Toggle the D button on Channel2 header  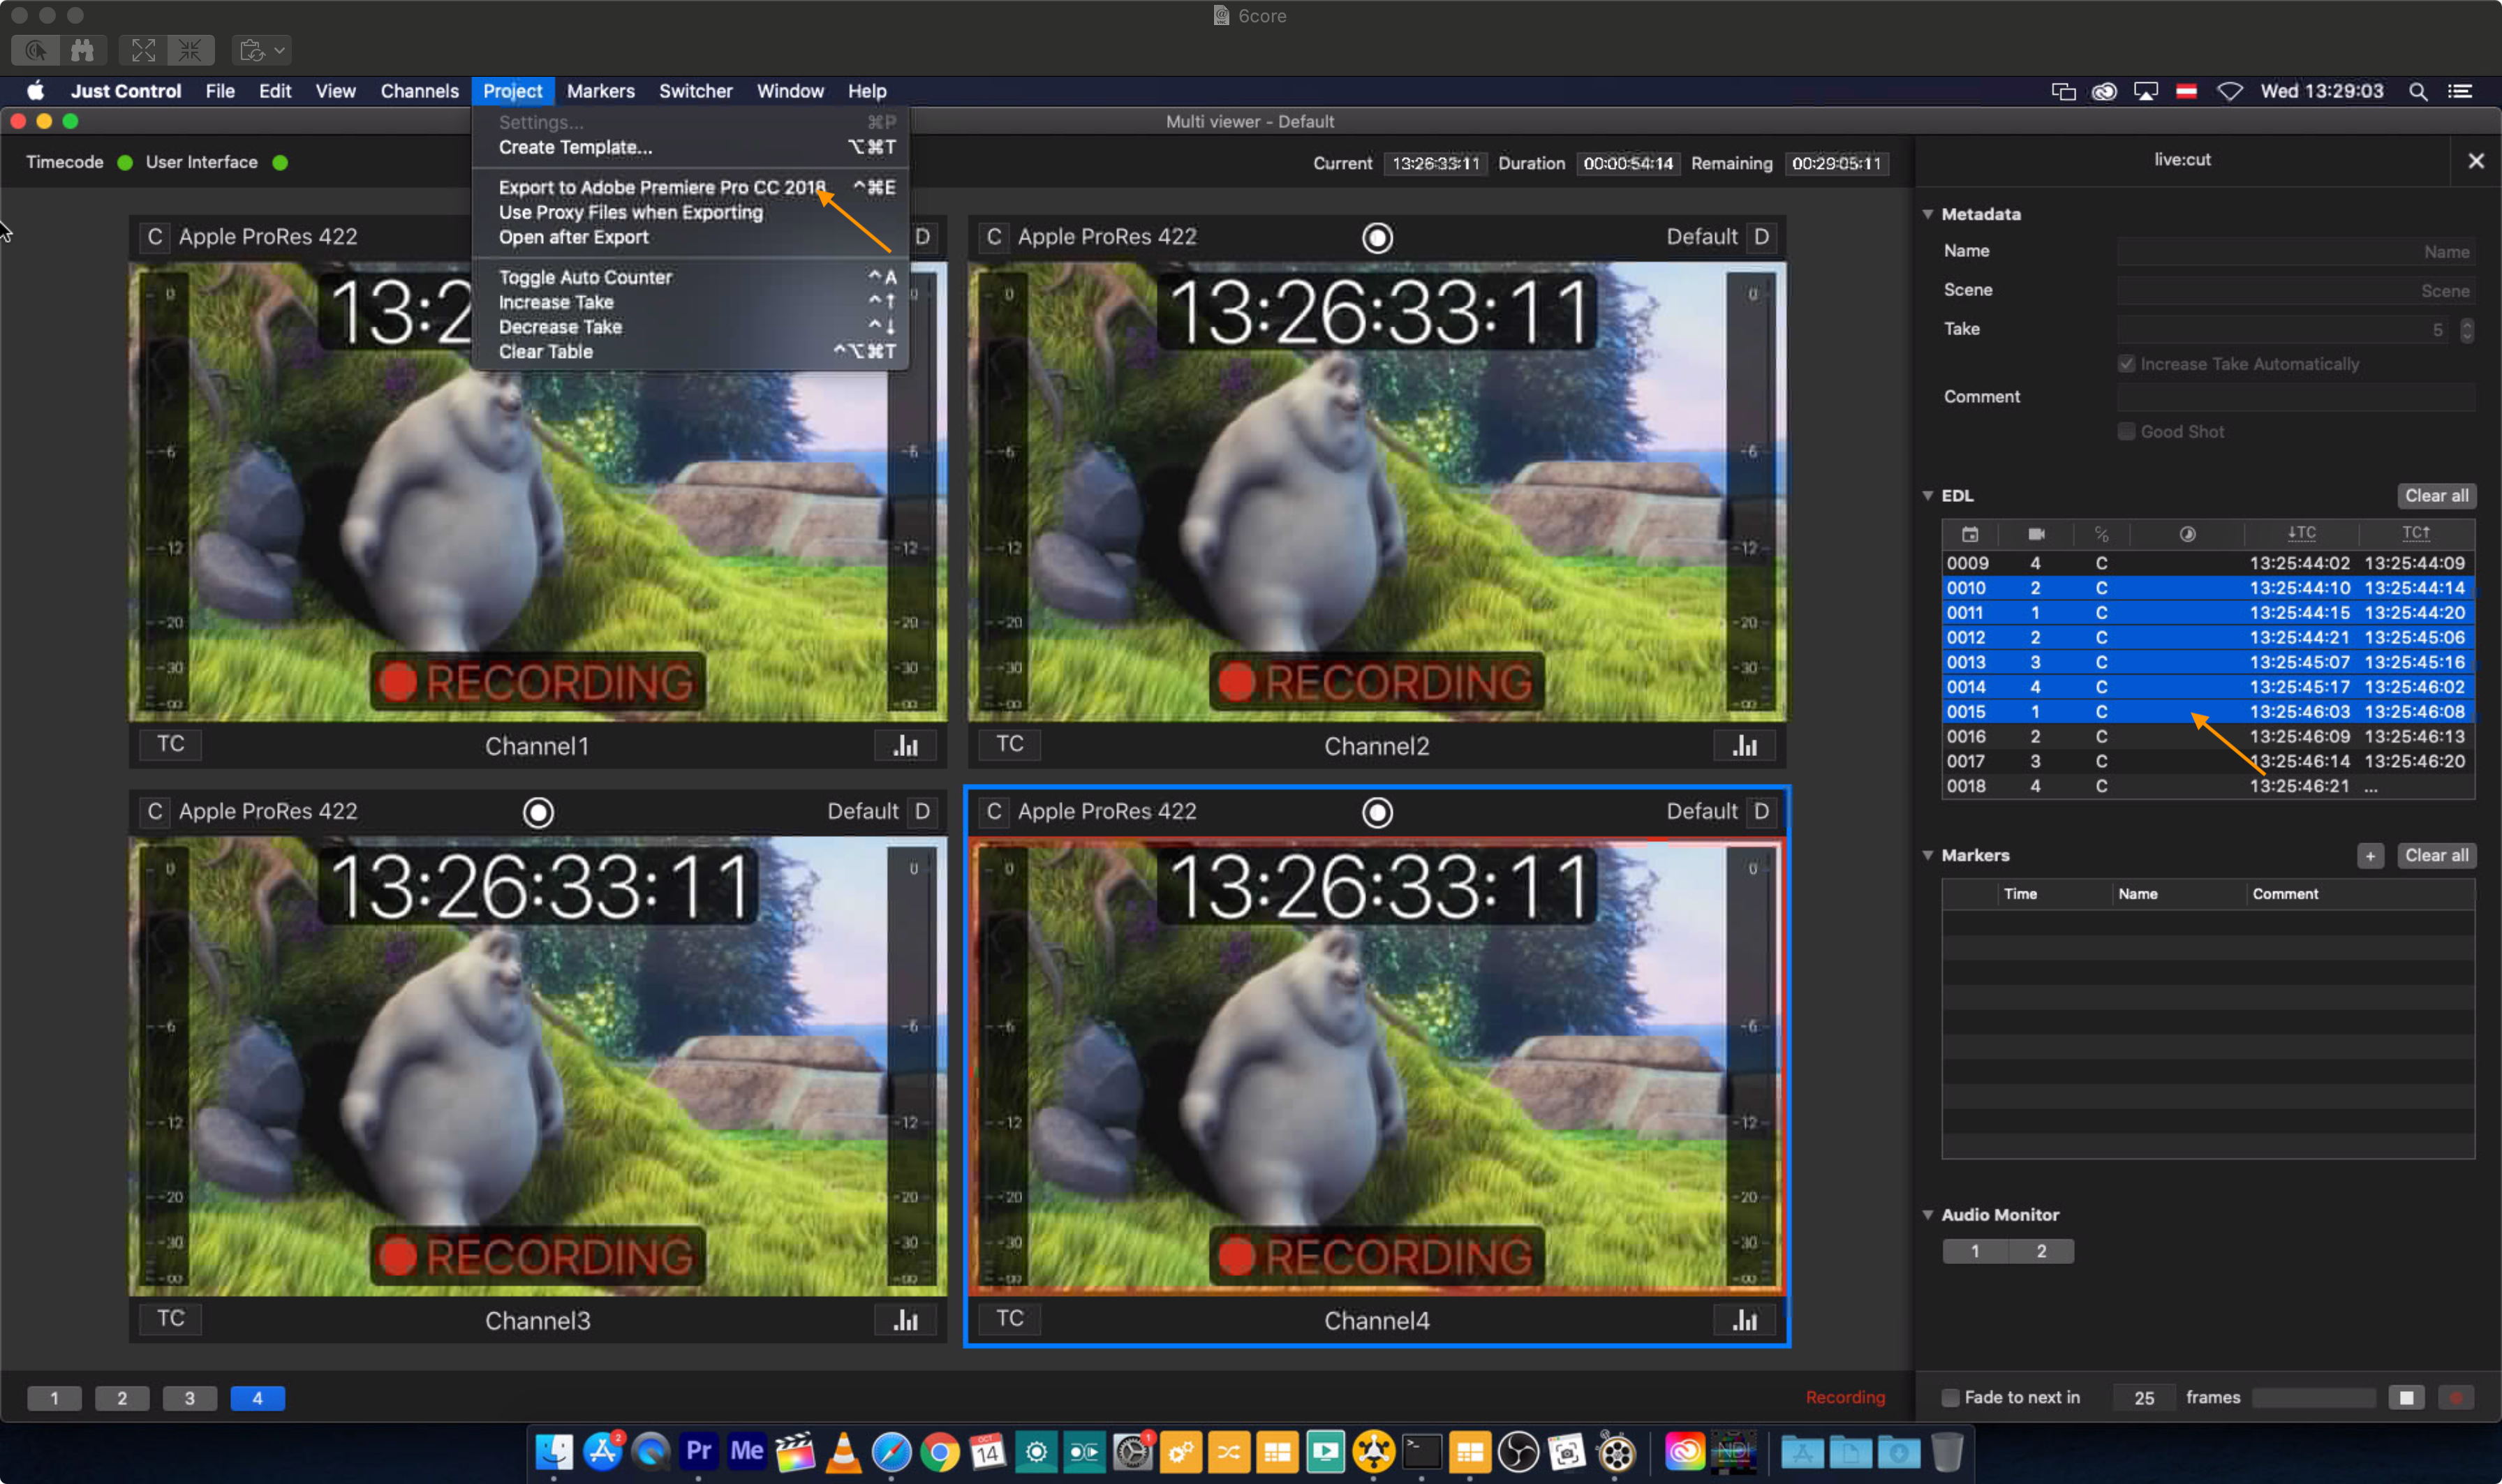(x=1761, y=237)
